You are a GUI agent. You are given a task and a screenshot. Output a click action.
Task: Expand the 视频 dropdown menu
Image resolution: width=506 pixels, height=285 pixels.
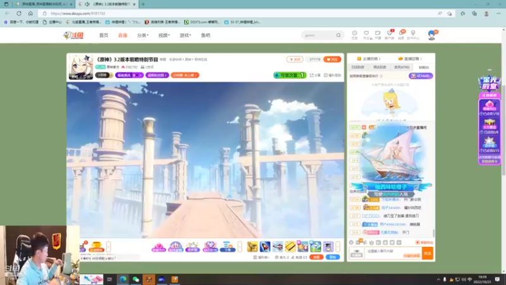(x=164, y=35)
